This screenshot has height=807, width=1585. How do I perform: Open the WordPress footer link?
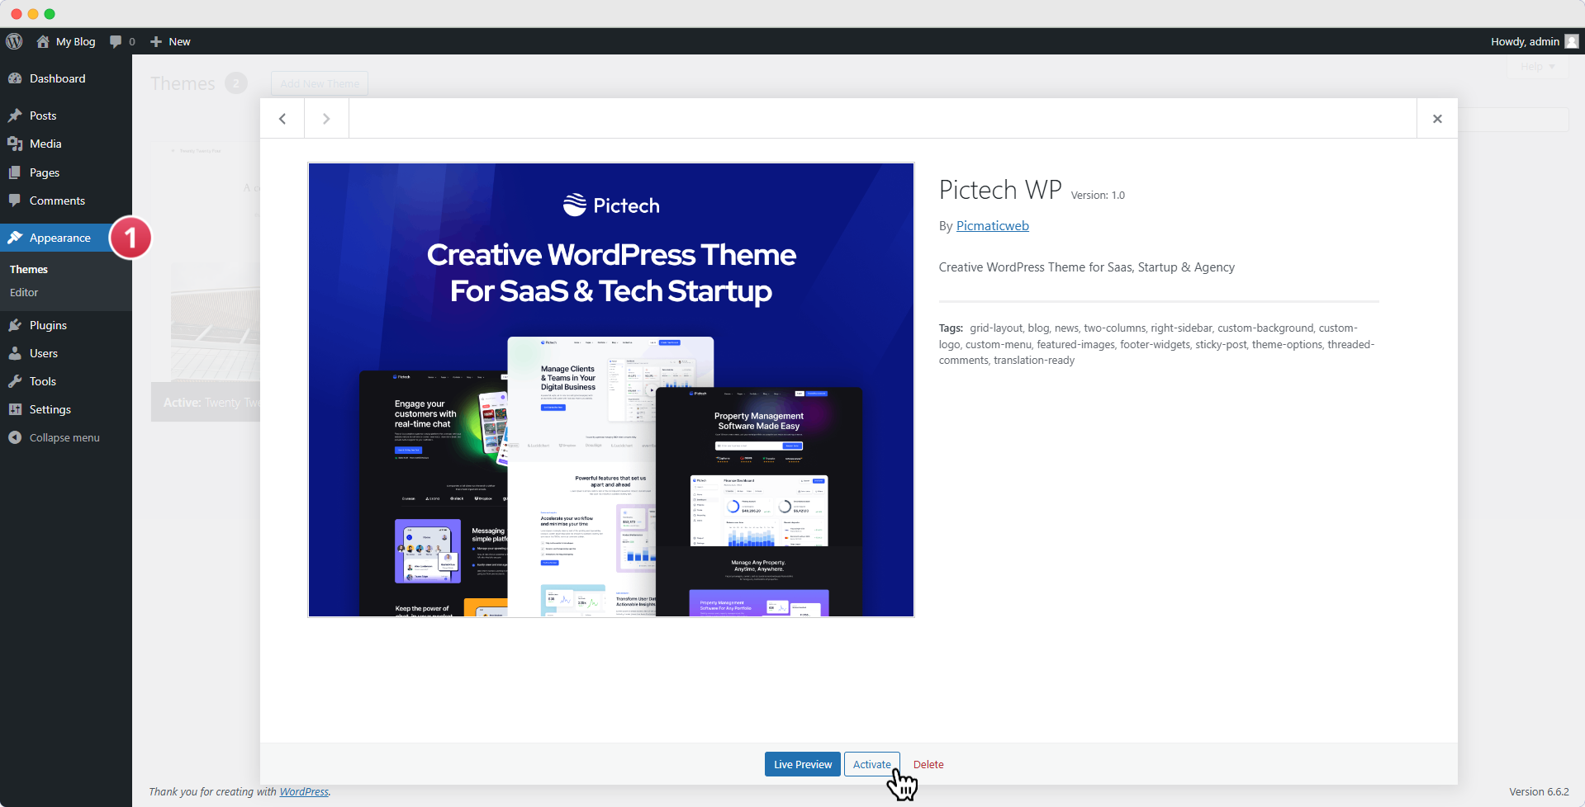(x=304, y=791)
